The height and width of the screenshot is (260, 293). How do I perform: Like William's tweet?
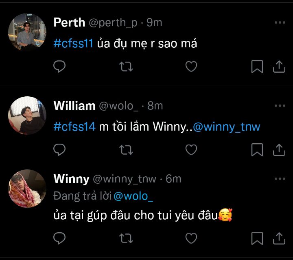(191, 150)
